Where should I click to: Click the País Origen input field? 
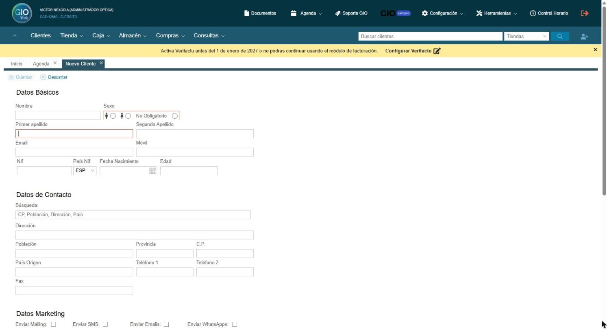[74, 272]
